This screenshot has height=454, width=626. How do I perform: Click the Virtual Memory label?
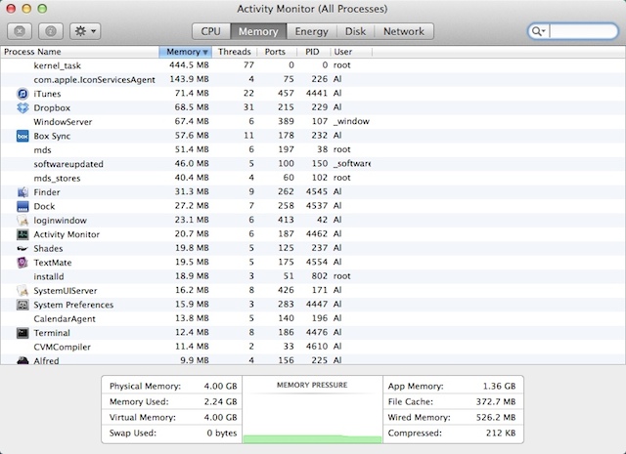(x=143, y=417)
